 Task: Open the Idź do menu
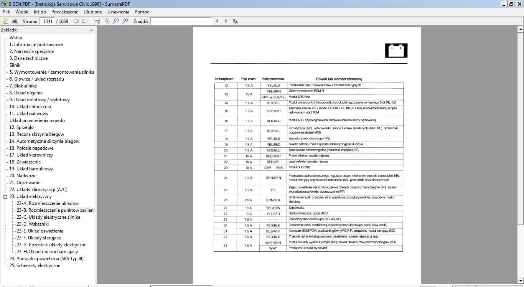[40, 12]
